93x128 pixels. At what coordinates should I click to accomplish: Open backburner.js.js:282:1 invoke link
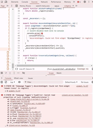[x=29, y=112]
